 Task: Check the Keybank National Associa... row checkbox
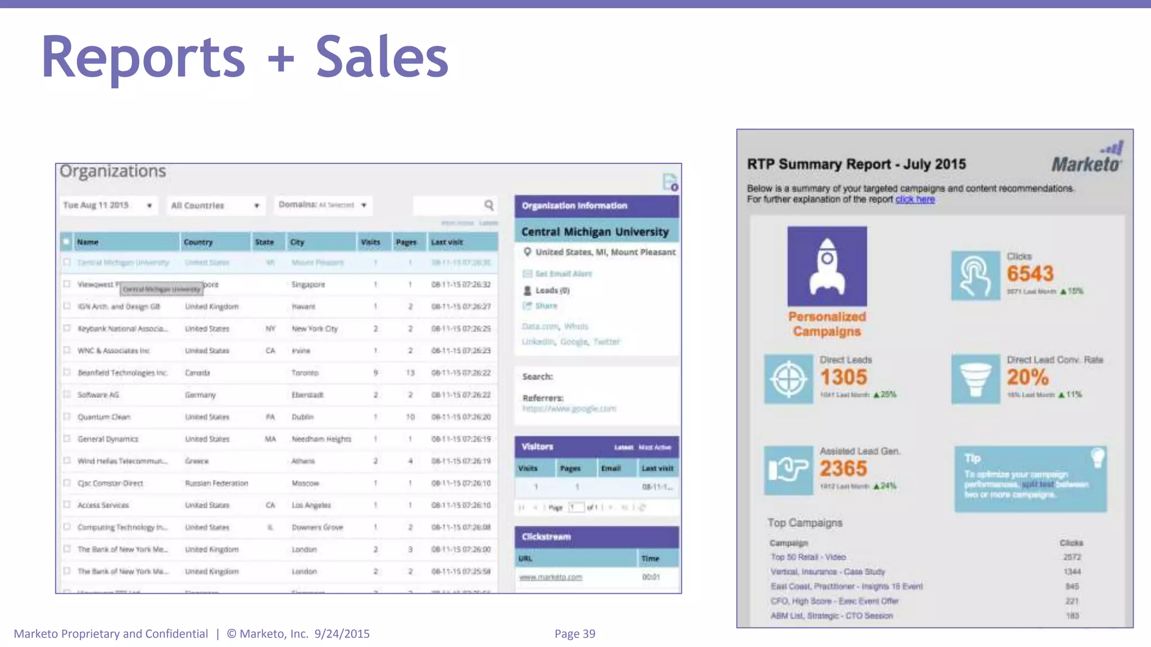(x=67, y=328)
